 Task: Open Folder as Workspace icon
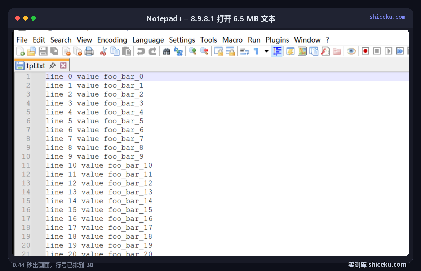point(337,51)
